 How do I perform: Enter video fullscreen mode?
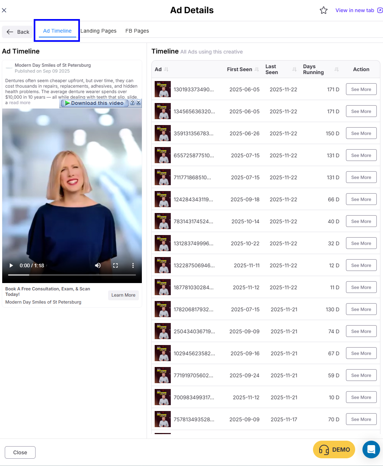115,265
